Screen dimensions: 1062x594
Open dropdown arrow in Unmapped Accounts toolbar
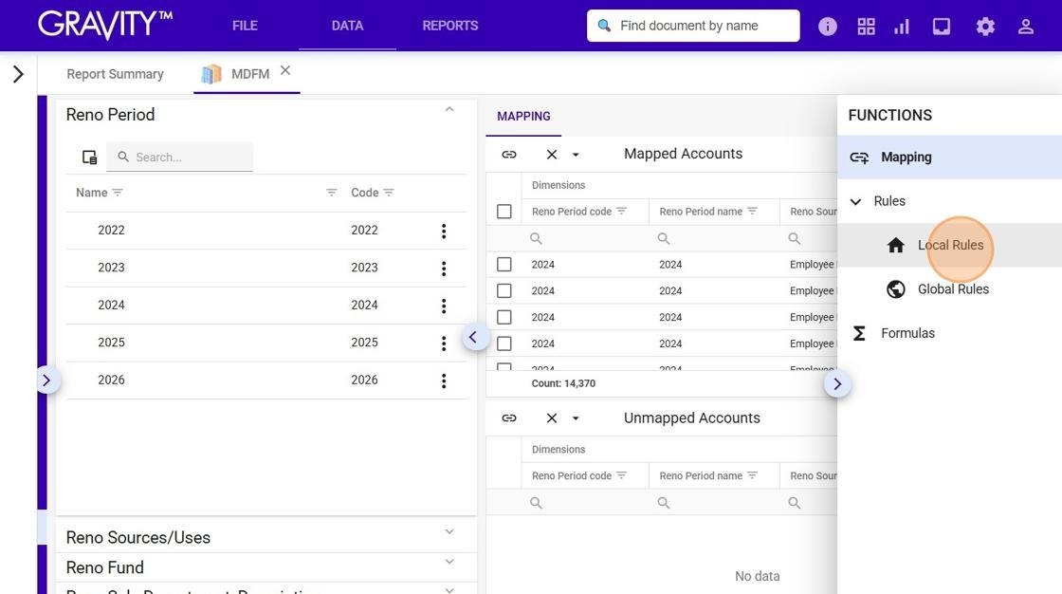pos(576,418)
